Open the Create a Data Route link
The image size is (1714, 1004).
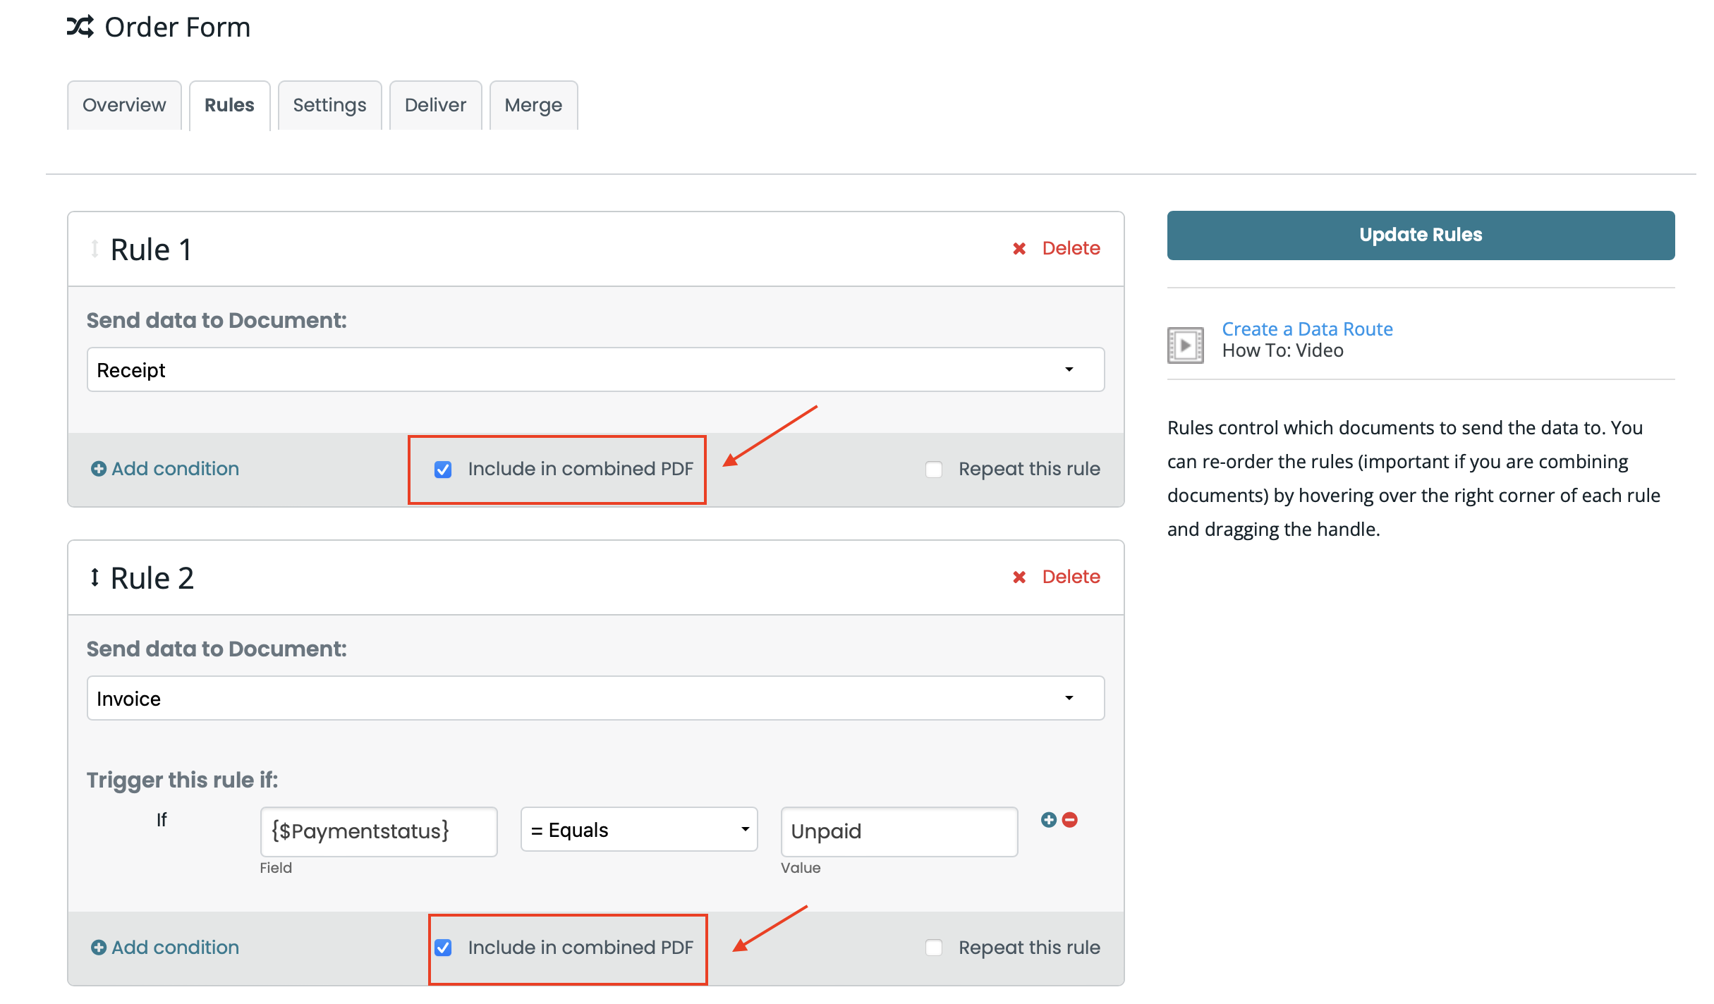pyautogui.click(x=1307, y=329)
